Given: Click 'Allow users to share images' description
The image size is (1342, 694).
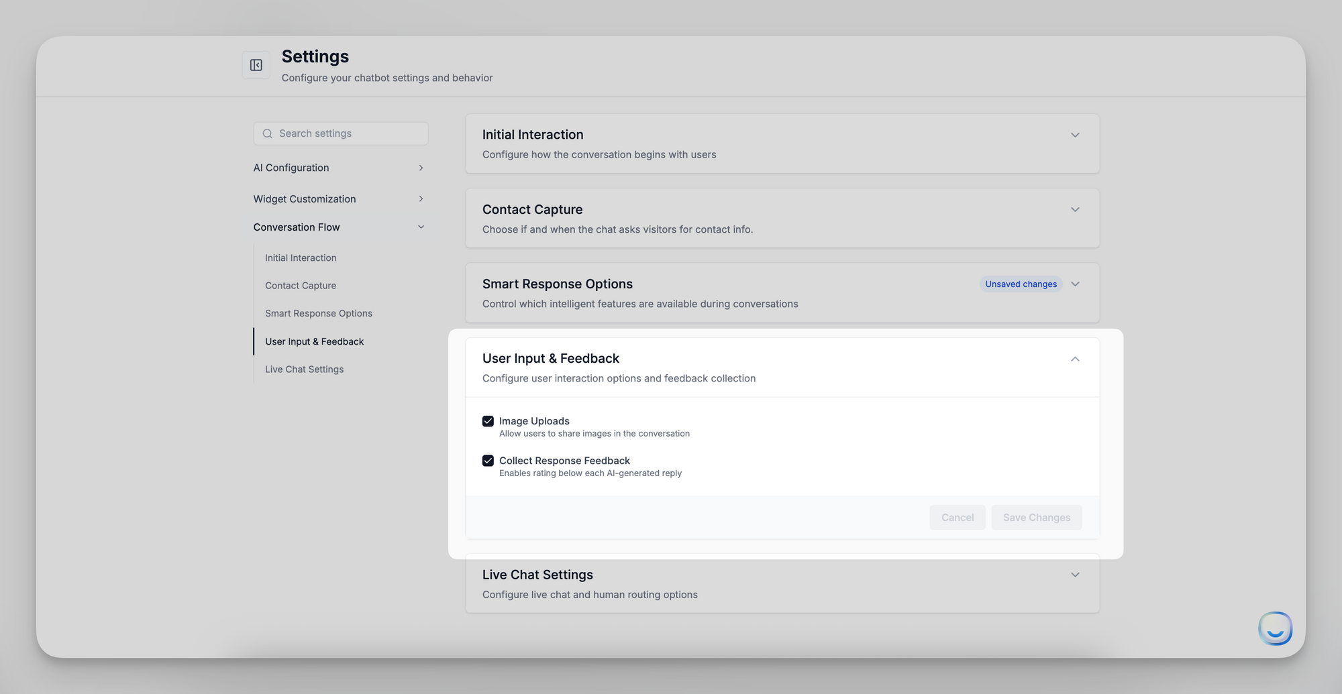Looking at the screenshot, I should (595, 434).
